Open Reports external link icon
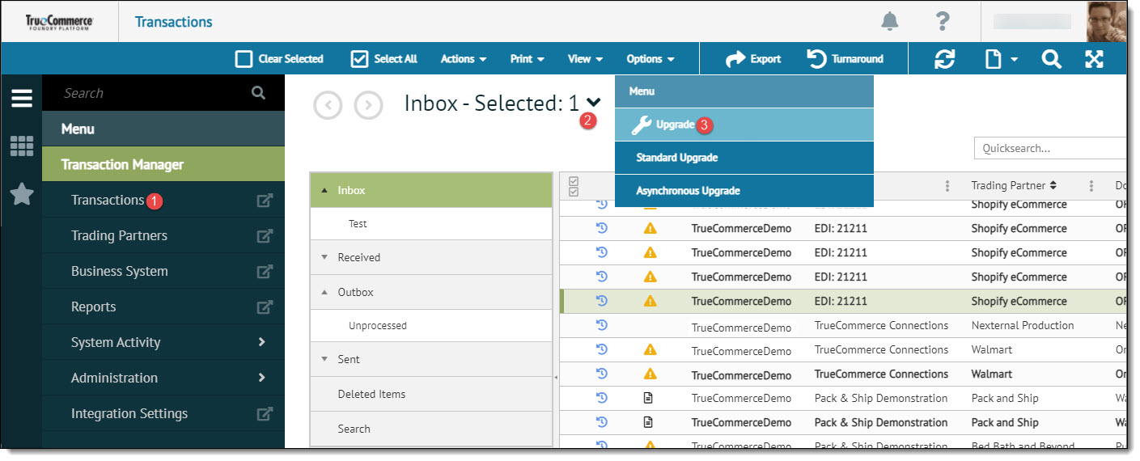Viewport: 1140px width, 461px height. 265,307
